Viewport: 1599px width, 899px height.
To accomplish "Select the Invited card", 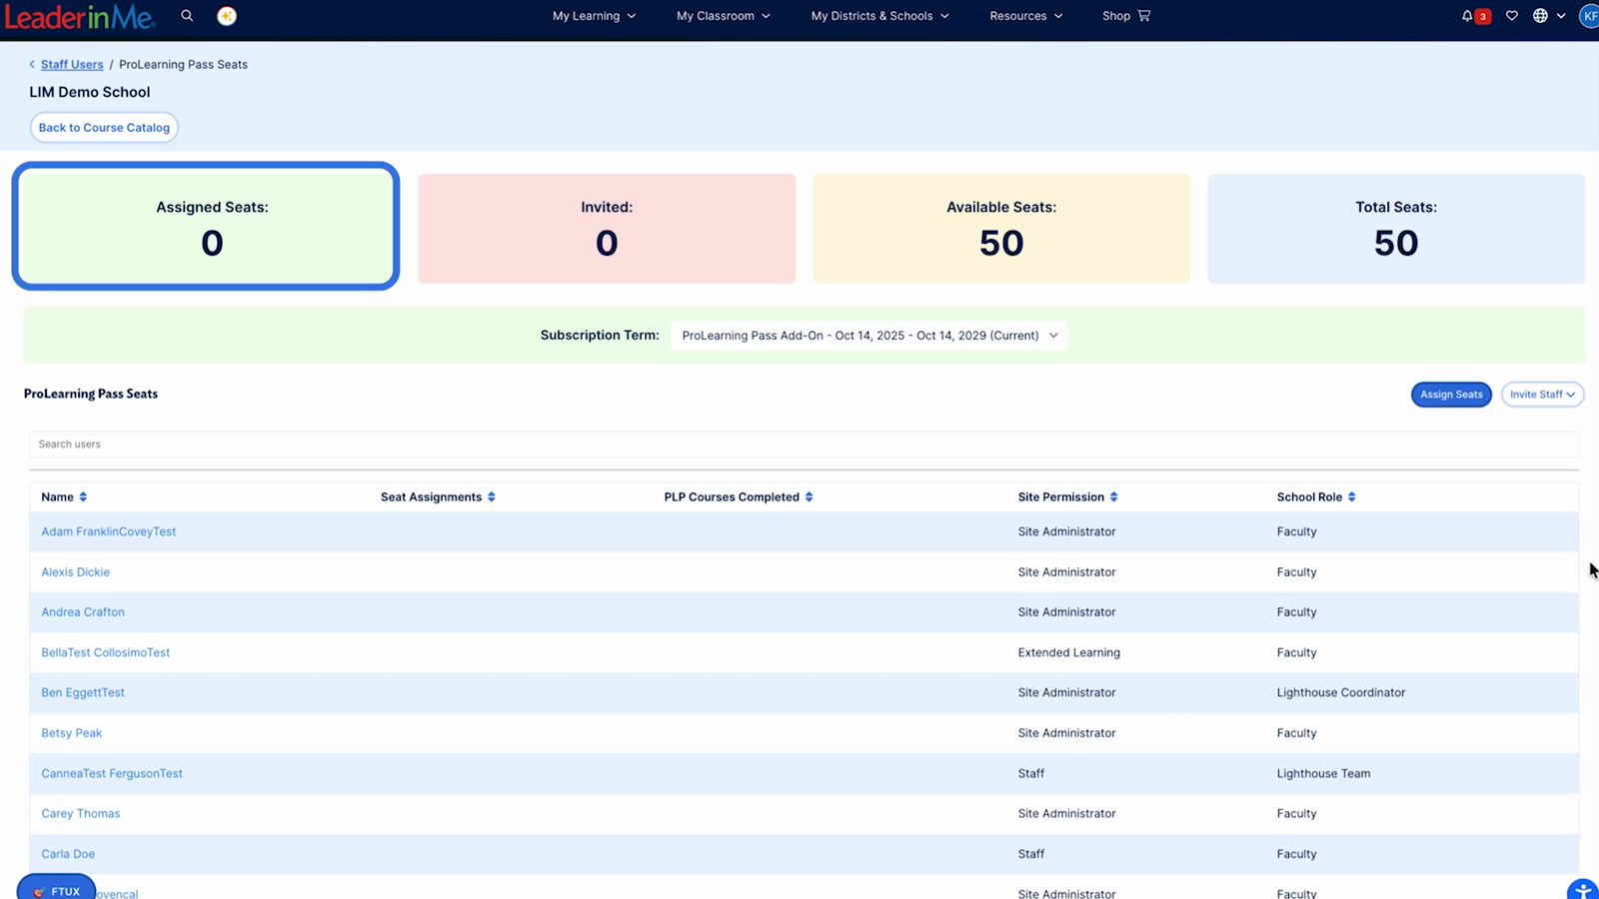I will pyautogui.click(x=607, y=229).
